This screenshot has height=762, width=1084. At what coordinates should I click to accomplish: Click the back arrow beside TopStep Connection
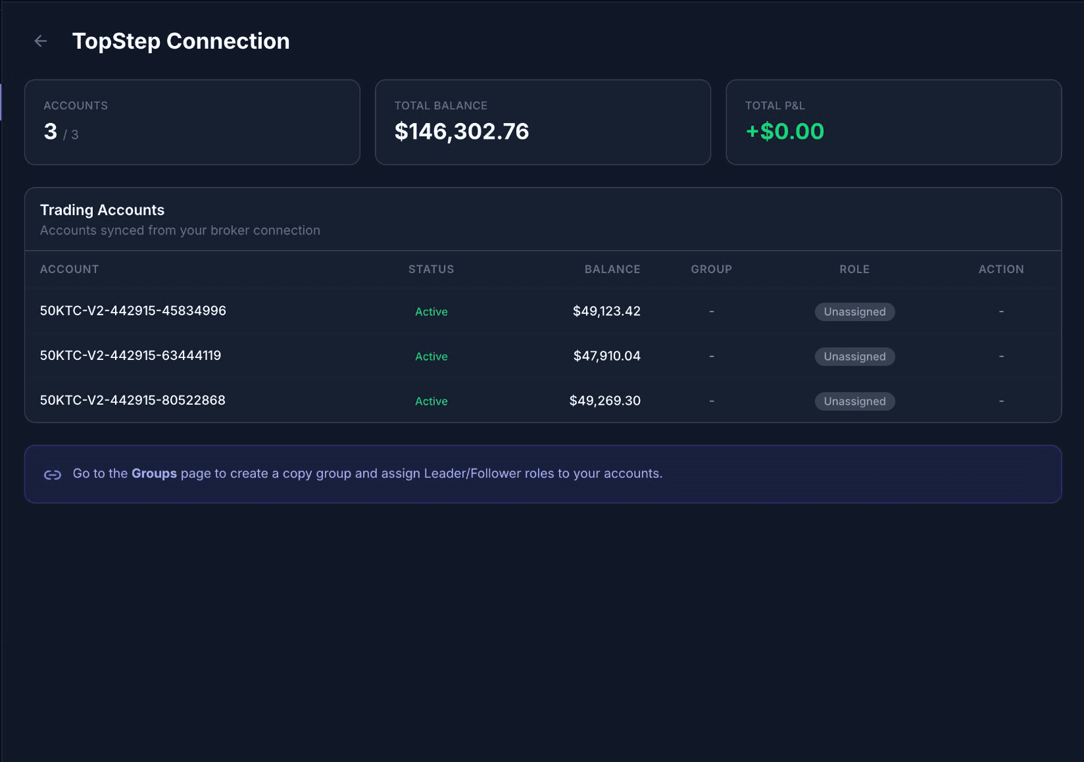[41, 41]
